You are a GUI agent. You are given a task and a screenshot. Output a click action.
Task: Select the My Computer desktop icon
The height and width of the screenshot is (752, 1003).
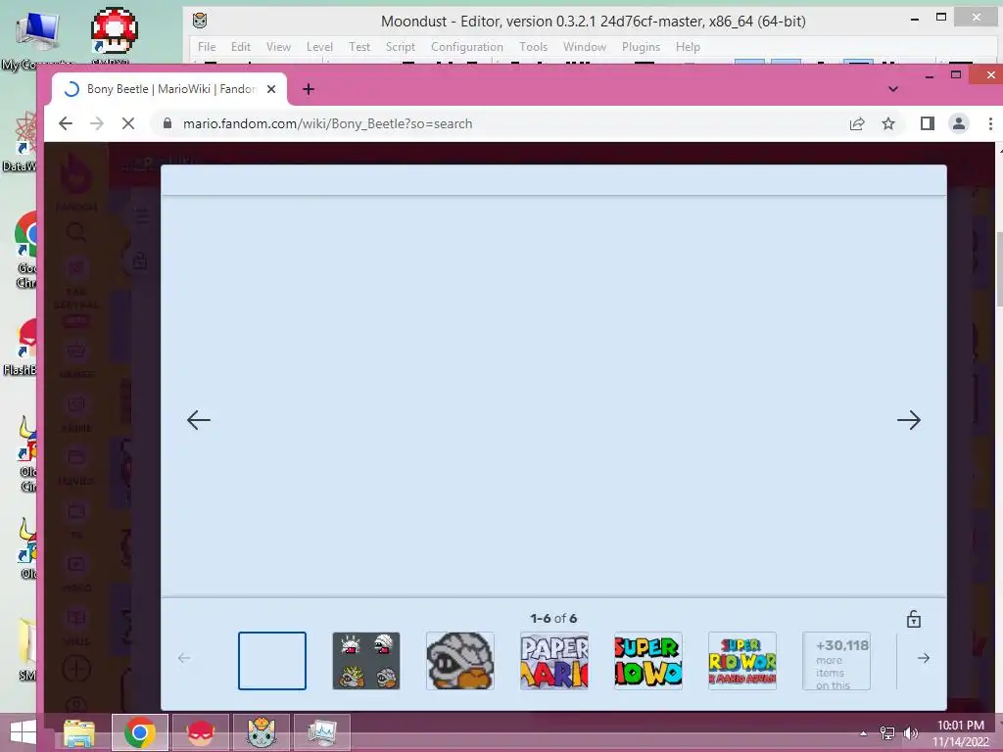[37, 39]
